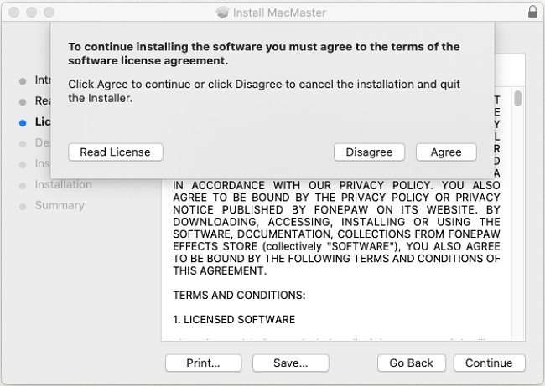The width and height of the screenshot is (545, 386).
Task: Open the Read License button
Action: 116,152
